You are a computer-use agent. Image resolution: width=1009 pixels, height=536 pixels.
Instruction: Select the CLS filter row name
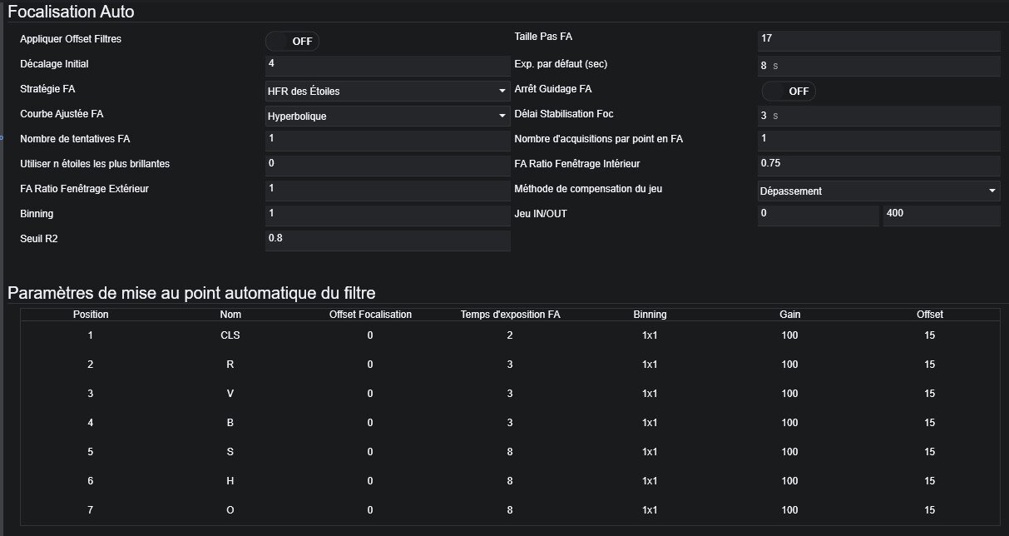pos(230,335)
